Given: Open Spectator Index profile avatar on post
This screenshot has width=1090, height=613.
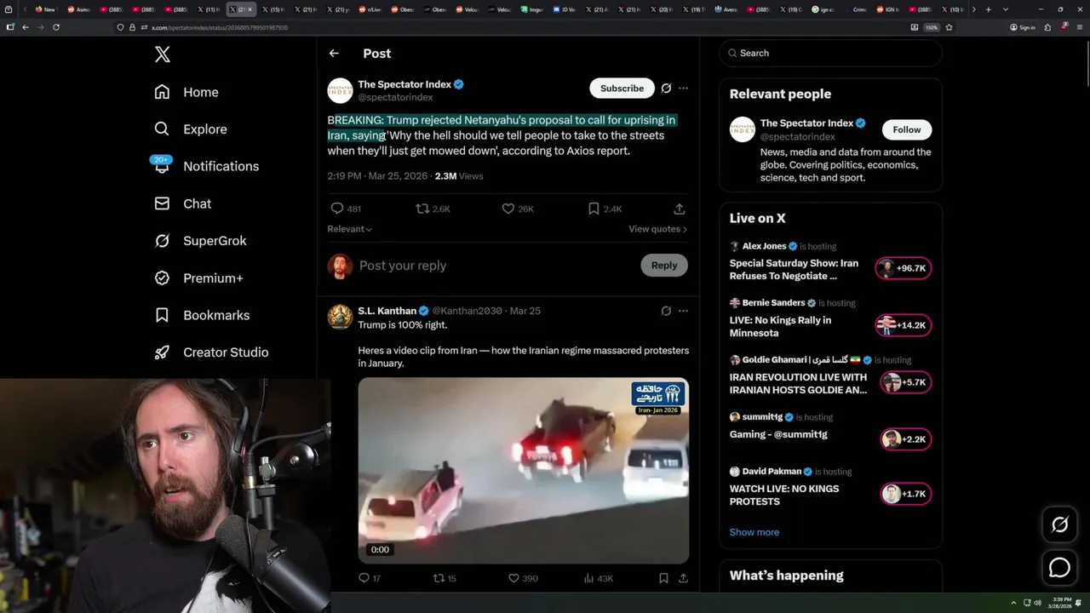Looking at the screenshot, I should coord(340,90).
